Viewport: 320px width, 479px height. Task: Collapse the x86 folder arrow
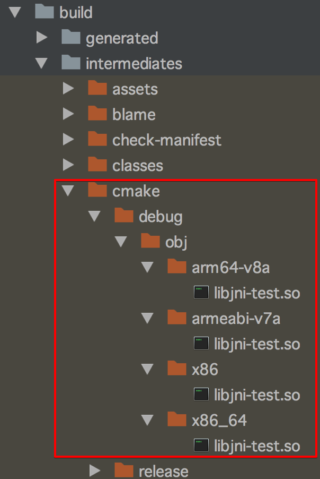pos(147,369)
